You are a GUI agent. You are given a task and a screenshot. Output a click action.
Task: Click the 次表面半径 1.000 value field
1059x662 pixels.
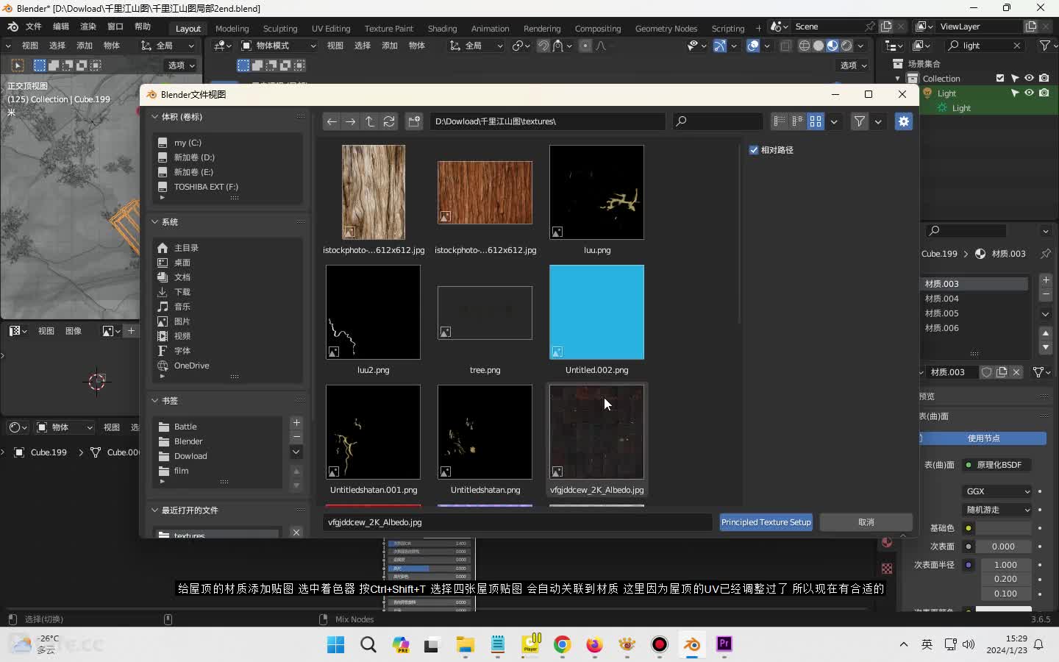(x=1004, y=565)
